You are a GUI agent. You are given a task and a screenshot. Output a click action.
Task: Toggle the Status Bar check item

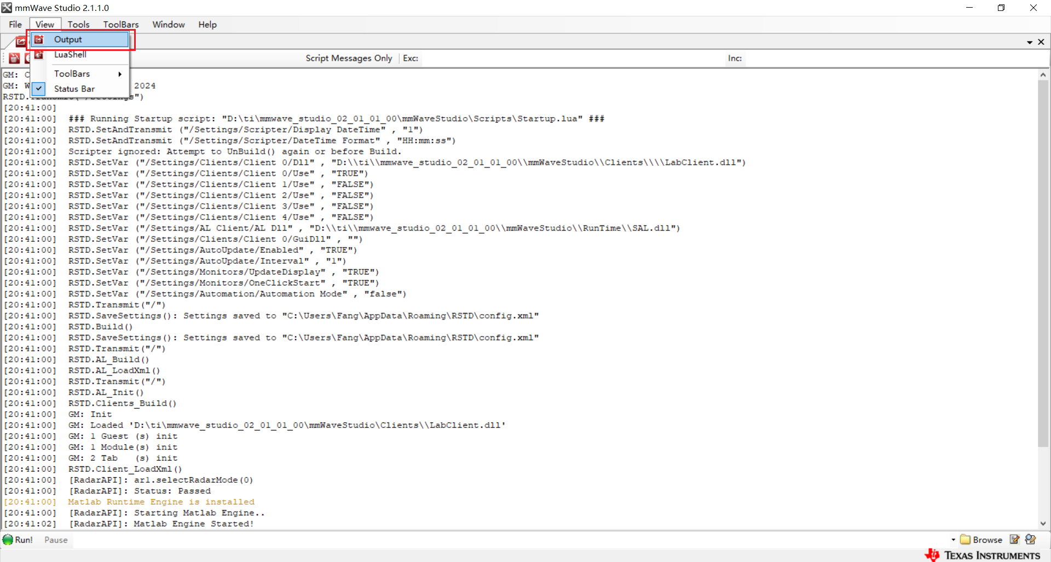pos(80,89)
